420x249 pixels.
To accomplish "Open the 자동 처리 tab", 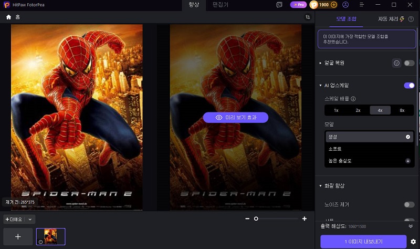I will coord(388,19).
